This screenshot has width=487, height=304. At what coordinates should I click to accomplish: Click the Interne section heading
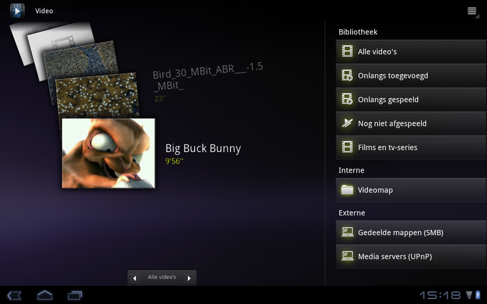point(352,170)
